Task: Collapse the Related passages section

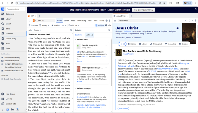Action: pyautogui.click(x=76, y=88)
